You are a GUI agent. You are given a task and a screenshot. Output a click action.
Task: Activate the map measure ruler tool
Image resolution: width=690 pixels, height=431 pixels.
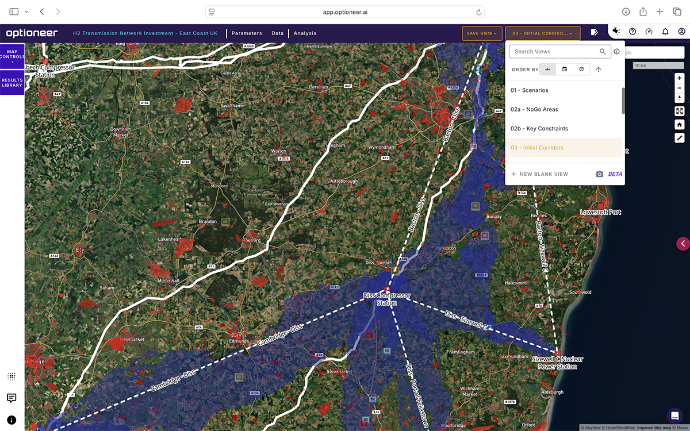click(680, 138)
